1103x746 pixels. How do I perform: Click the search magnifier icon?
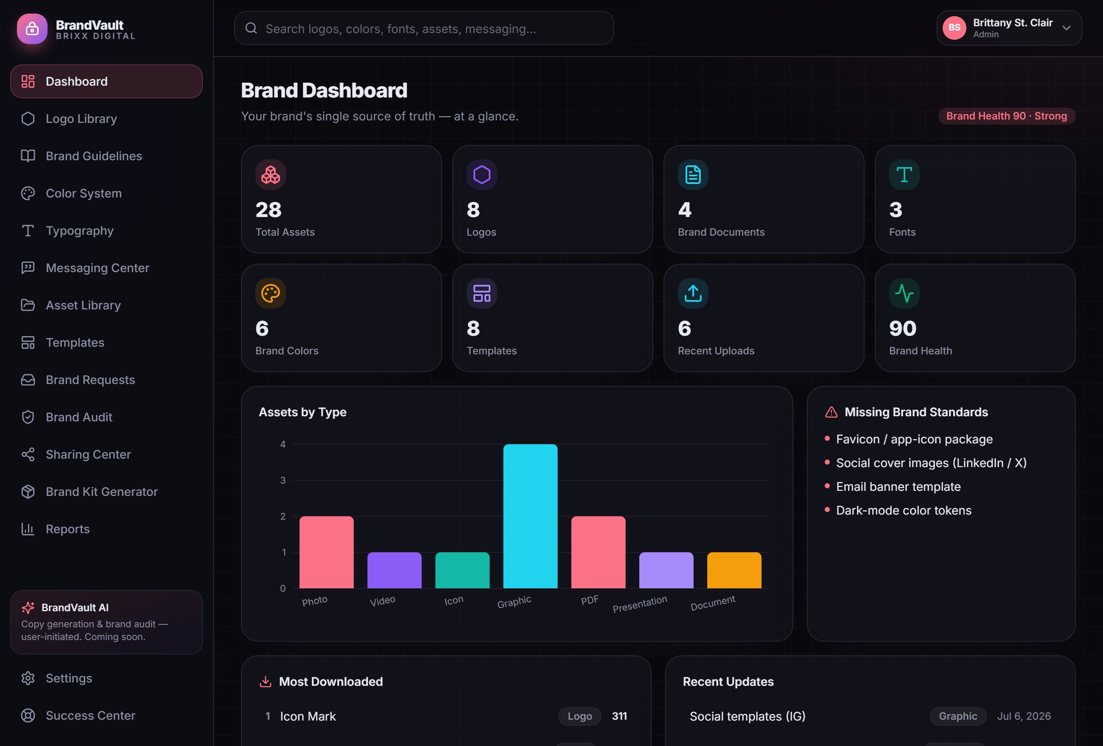click(251, 28)
